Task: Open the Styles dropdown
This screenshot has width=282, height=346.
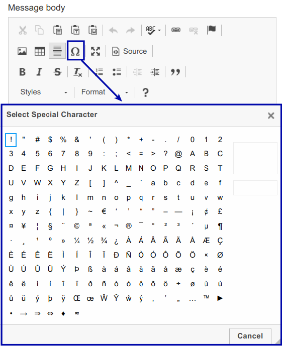Action: pos(44,92)
